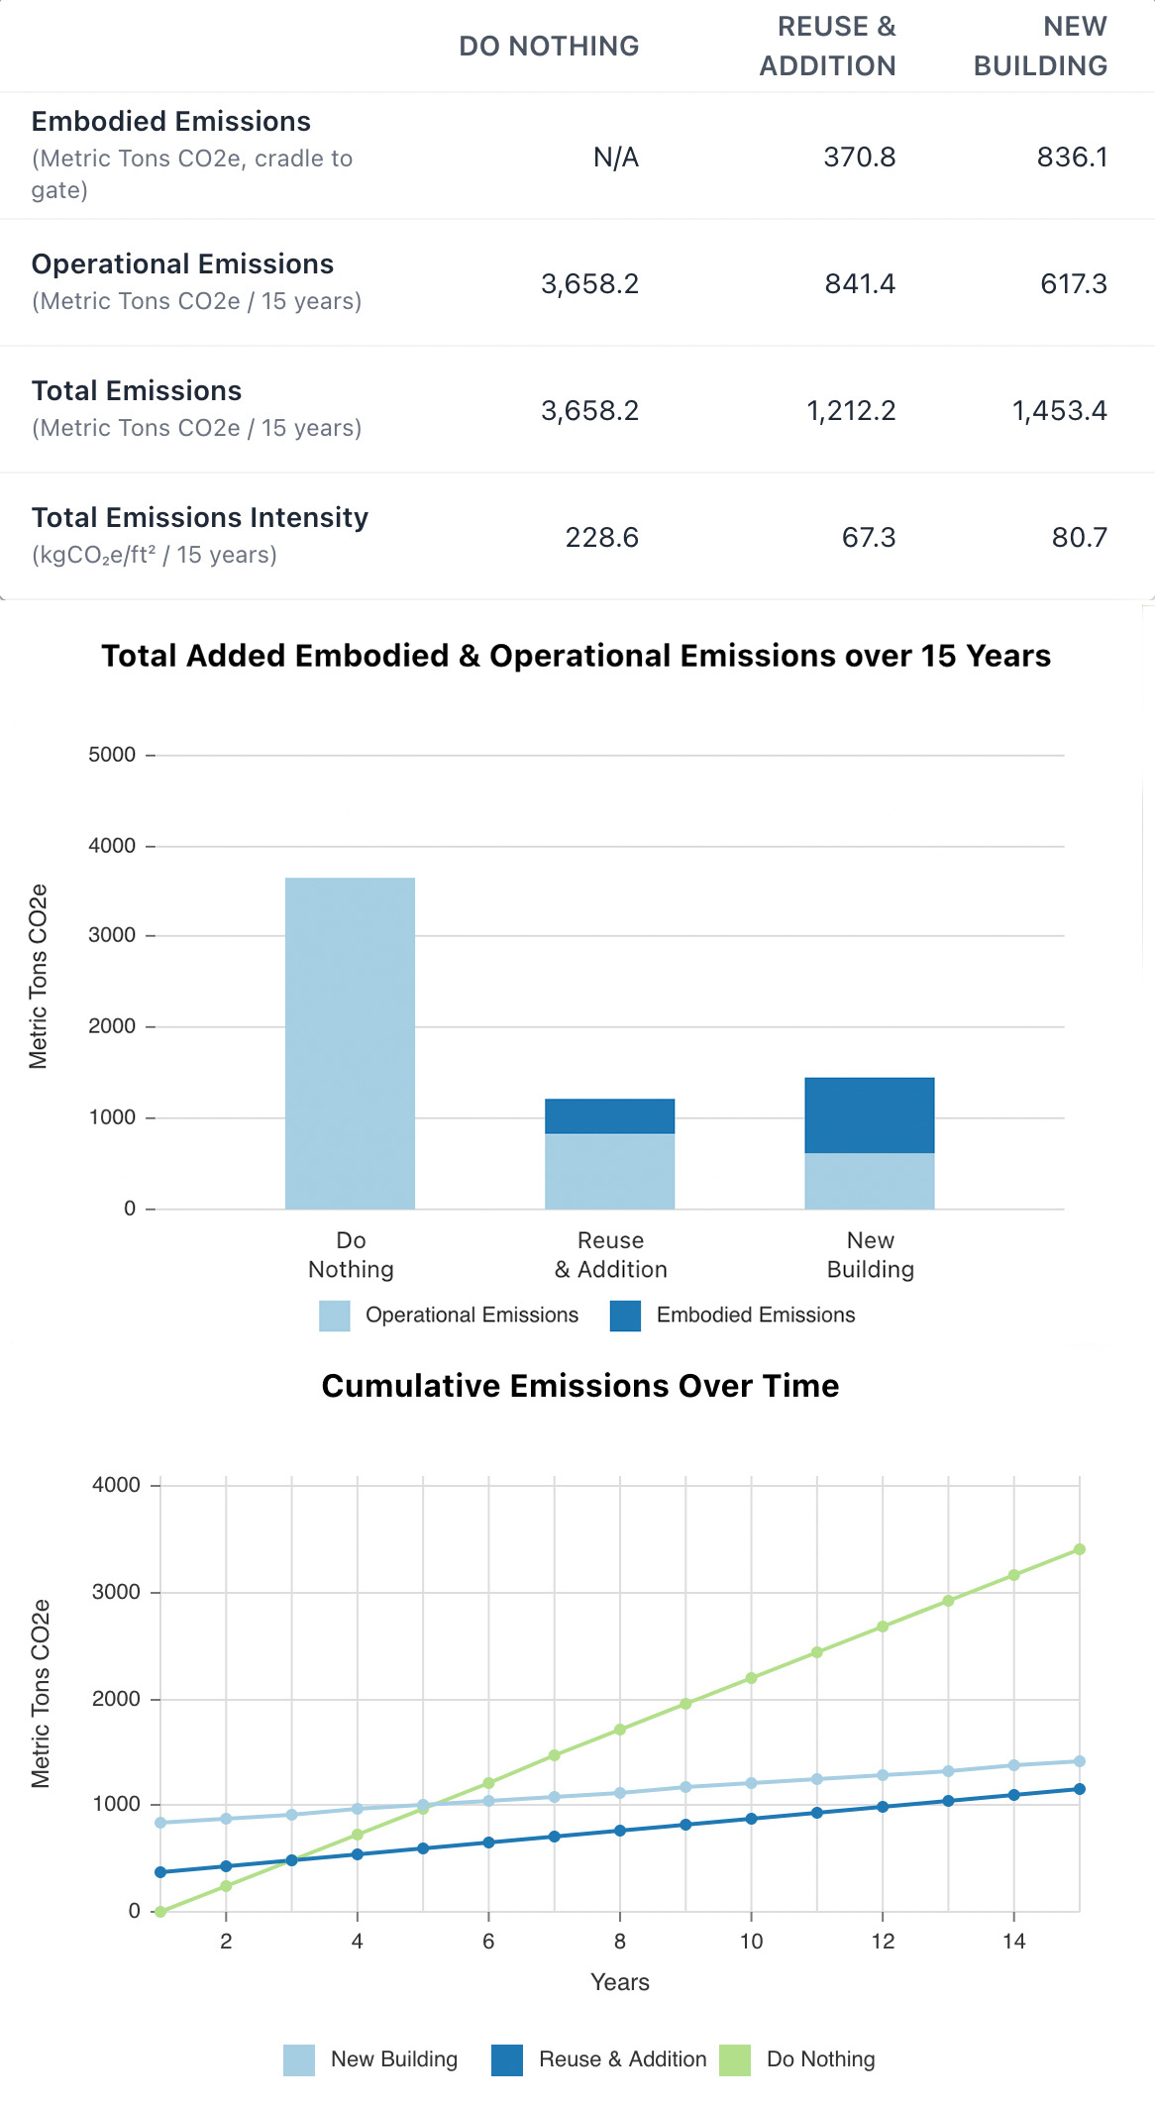This screenshot has width=1155, height=2106.
Task: Click the green Do Nothing legend square
Action: (x=735, y=2059)
